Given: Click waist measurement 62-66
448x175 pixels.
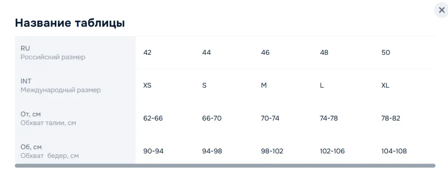Looking at the screenshot, I should (x=153, y=118).
